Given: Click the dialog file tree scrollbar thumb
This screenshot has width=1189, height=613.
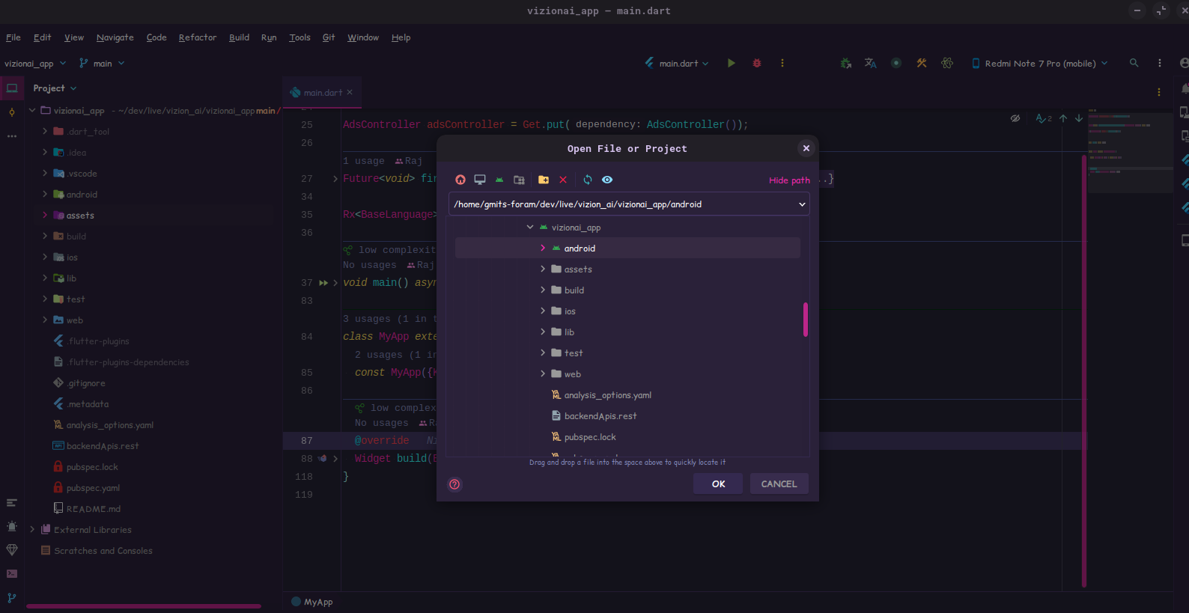Looking at the screenshot, I should 806,320.
